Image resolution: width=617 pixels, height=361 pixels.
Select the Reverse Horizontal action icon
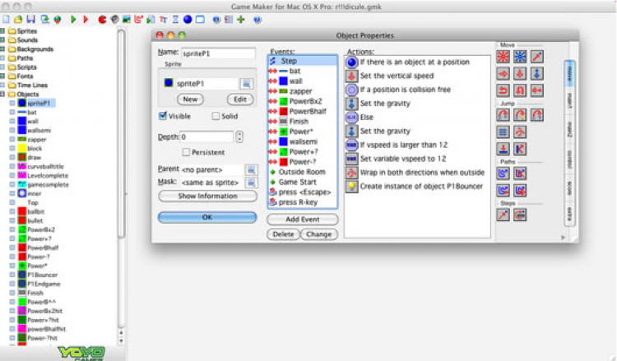[x=503, y=90]
